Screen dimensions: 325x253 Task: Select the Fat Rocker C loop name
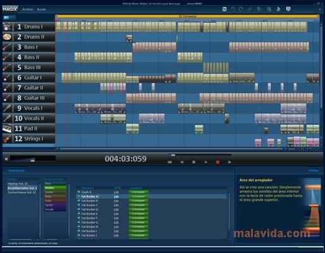pyautogui.click(x=90, y=205)
